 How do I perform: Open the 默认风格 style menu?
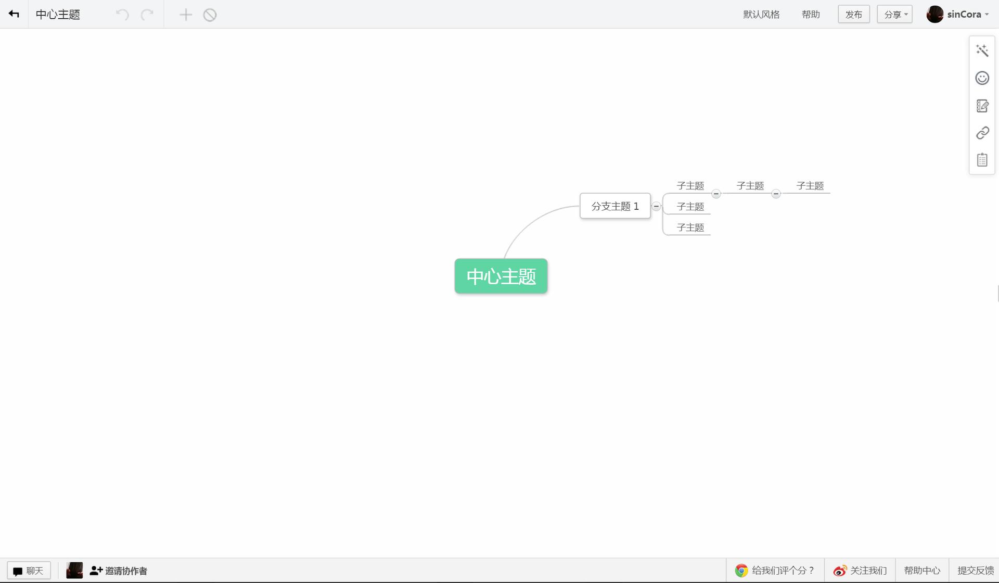(761, 15)
